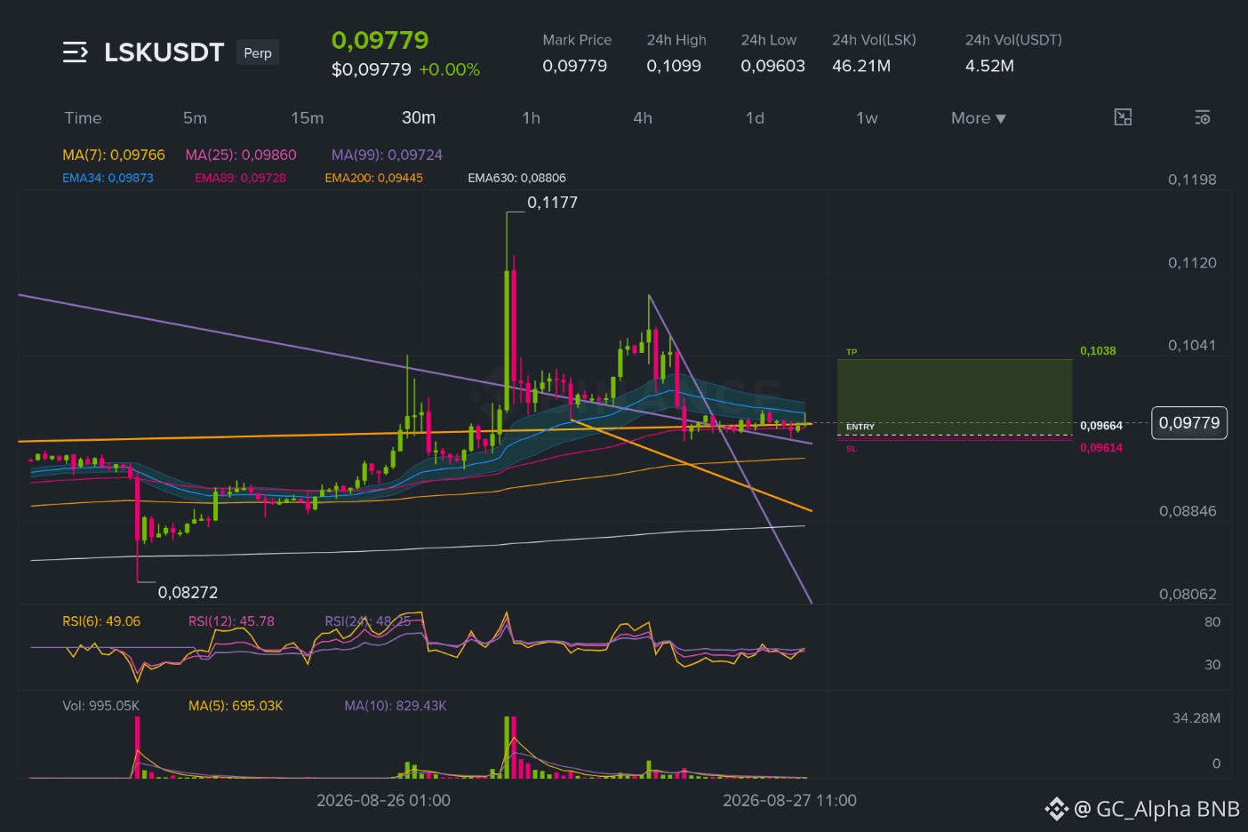This screenshot has width=1248, height=832.
Task: Click the MA(99): 0,09724 indicator label
Action: tap(387, 155)
